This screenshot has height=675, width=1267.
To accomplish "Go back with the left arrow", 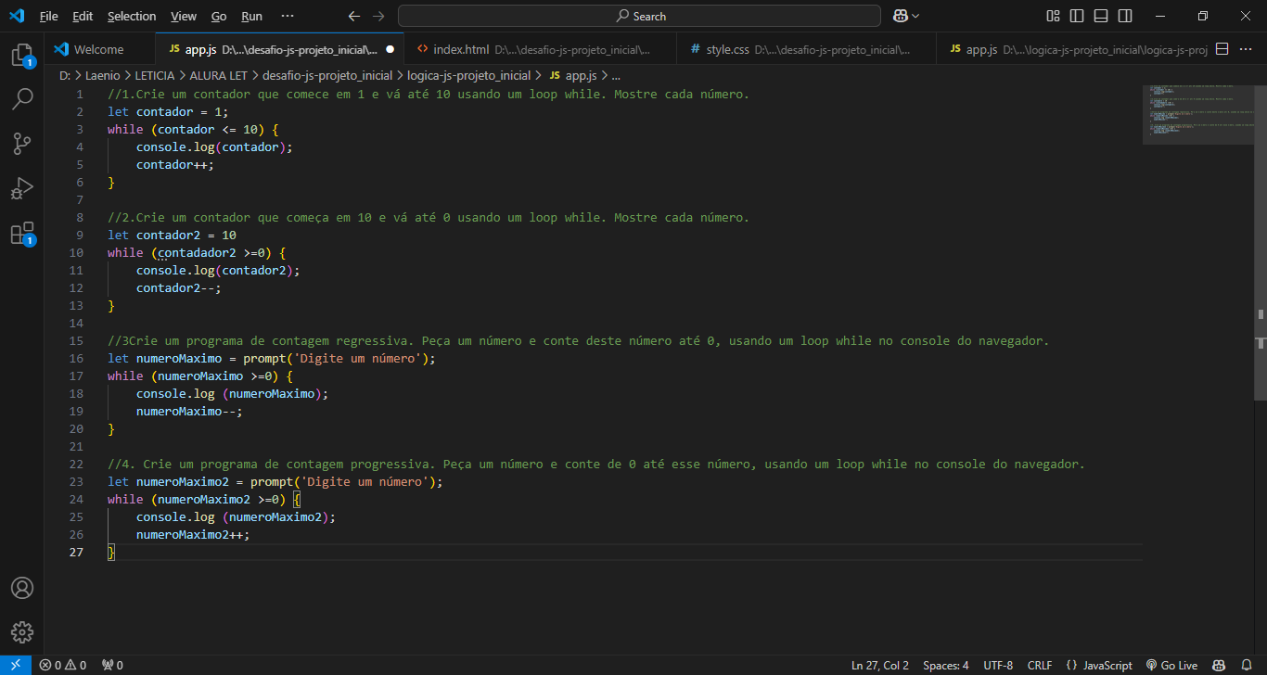I will point(353,16).
